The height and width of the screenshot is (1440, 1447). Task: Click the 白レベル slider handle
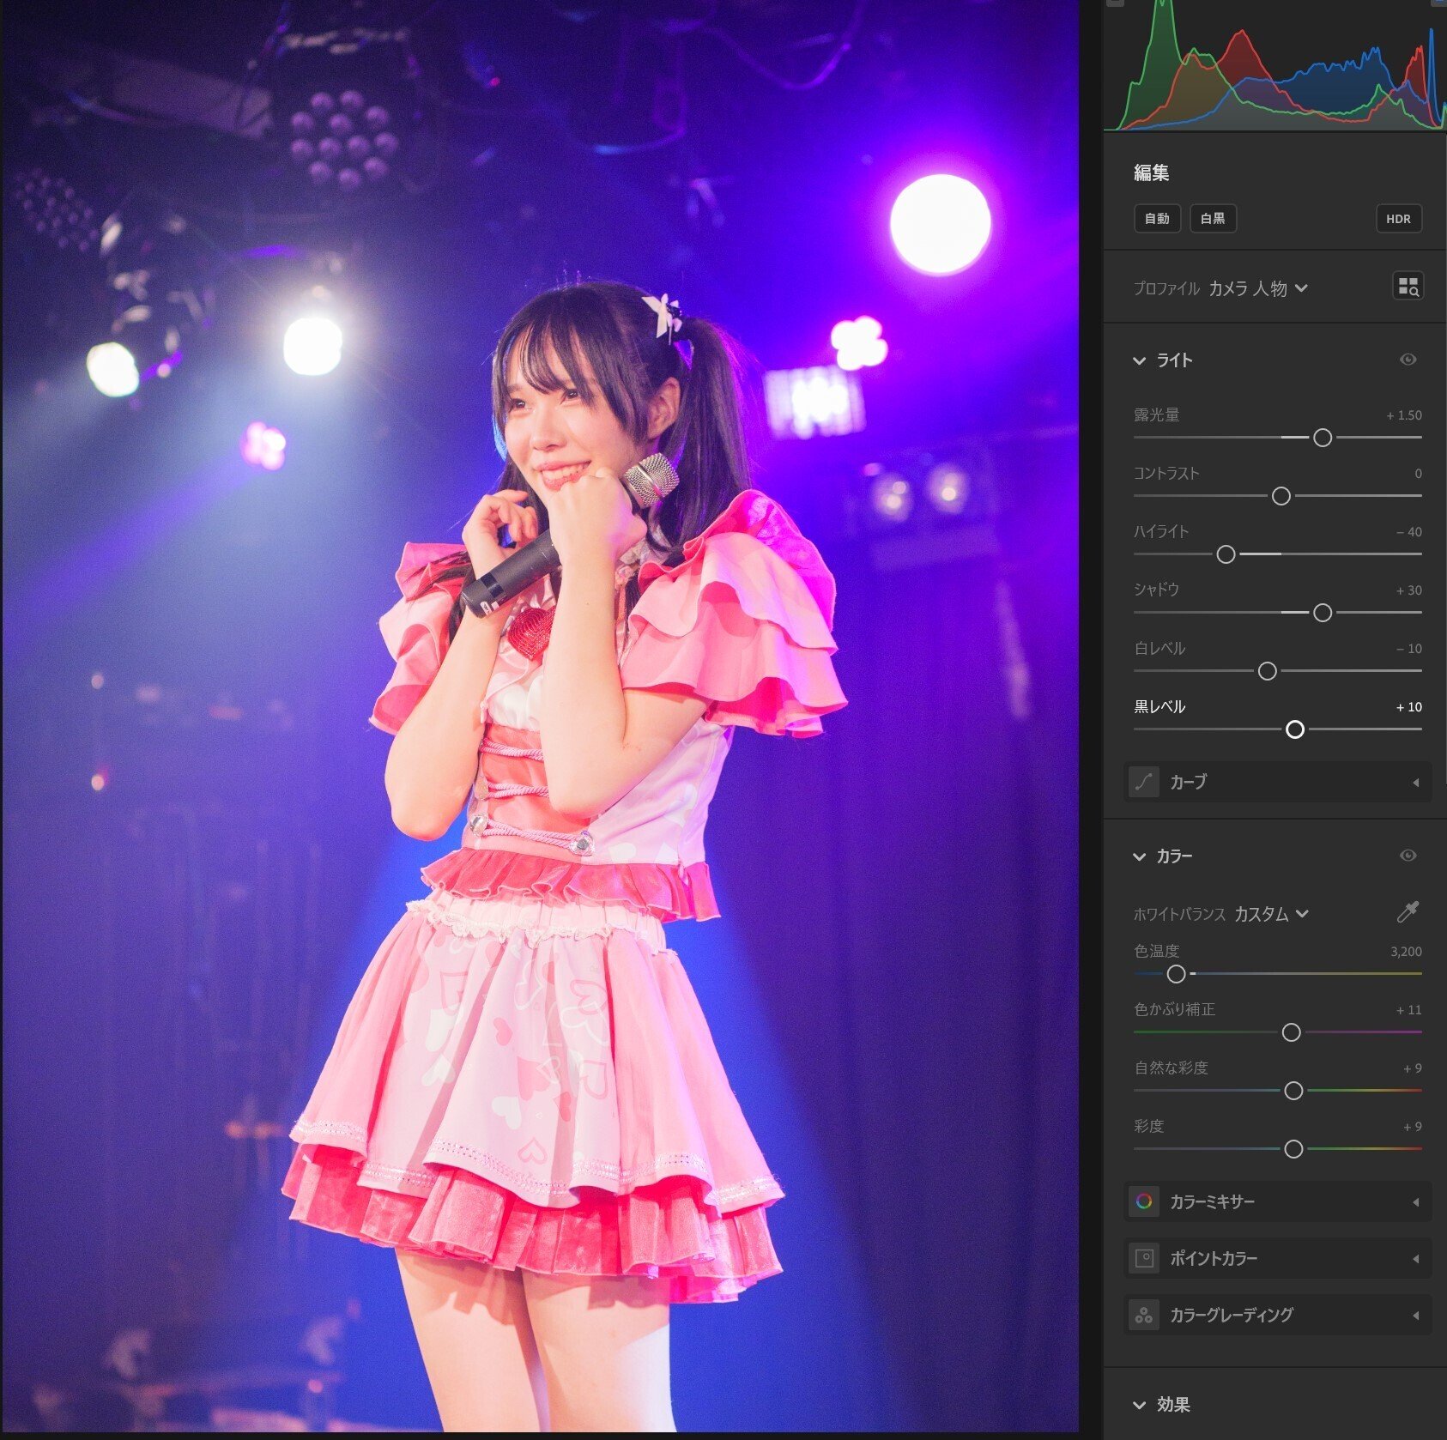pos(1267,671)
